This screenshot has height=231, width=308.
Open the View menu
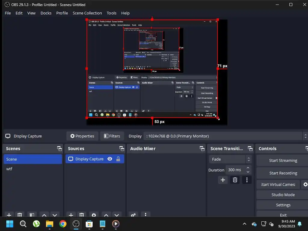[31, 13]
